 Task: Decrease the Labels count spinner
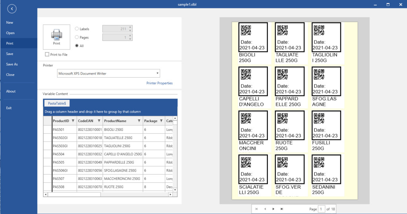[130, 31]
